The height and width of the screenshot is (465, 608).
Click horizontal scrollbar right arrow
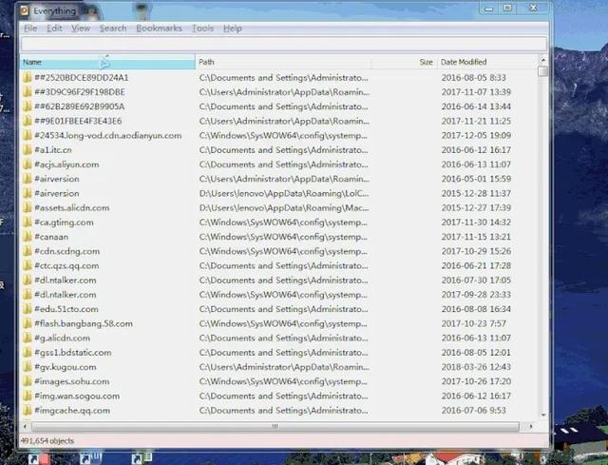pyautogui.click(x=530, y=427)
